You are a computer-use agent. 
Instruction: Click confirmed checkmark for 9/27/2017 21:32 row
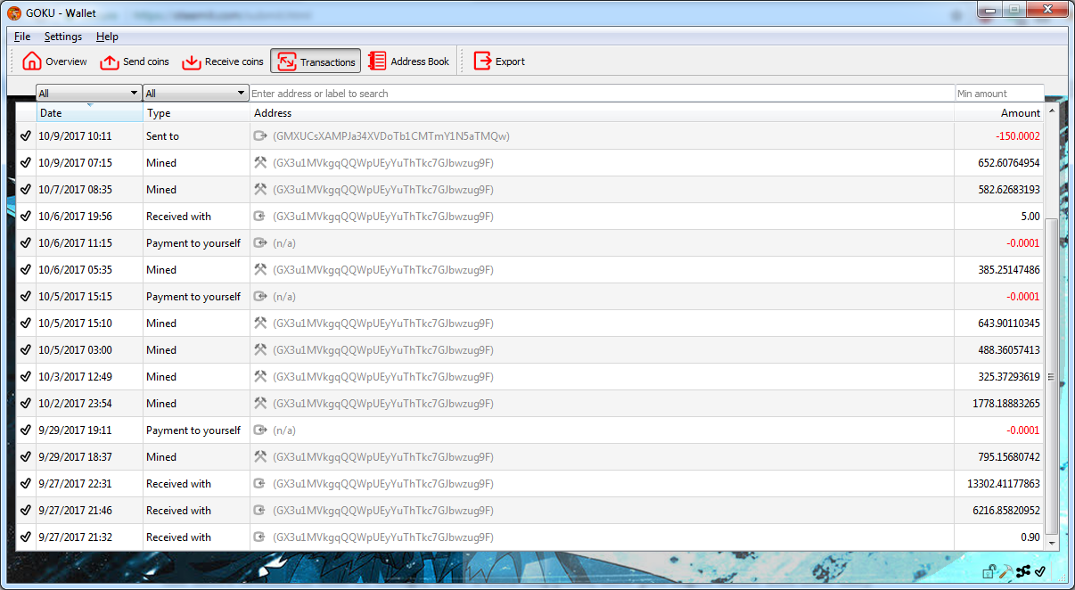point(26,537)
